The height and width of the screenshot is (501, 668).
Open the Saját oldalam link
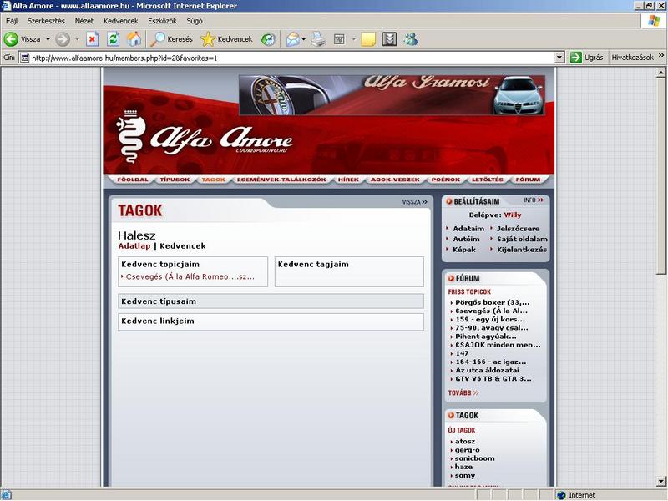pos(522,240)
